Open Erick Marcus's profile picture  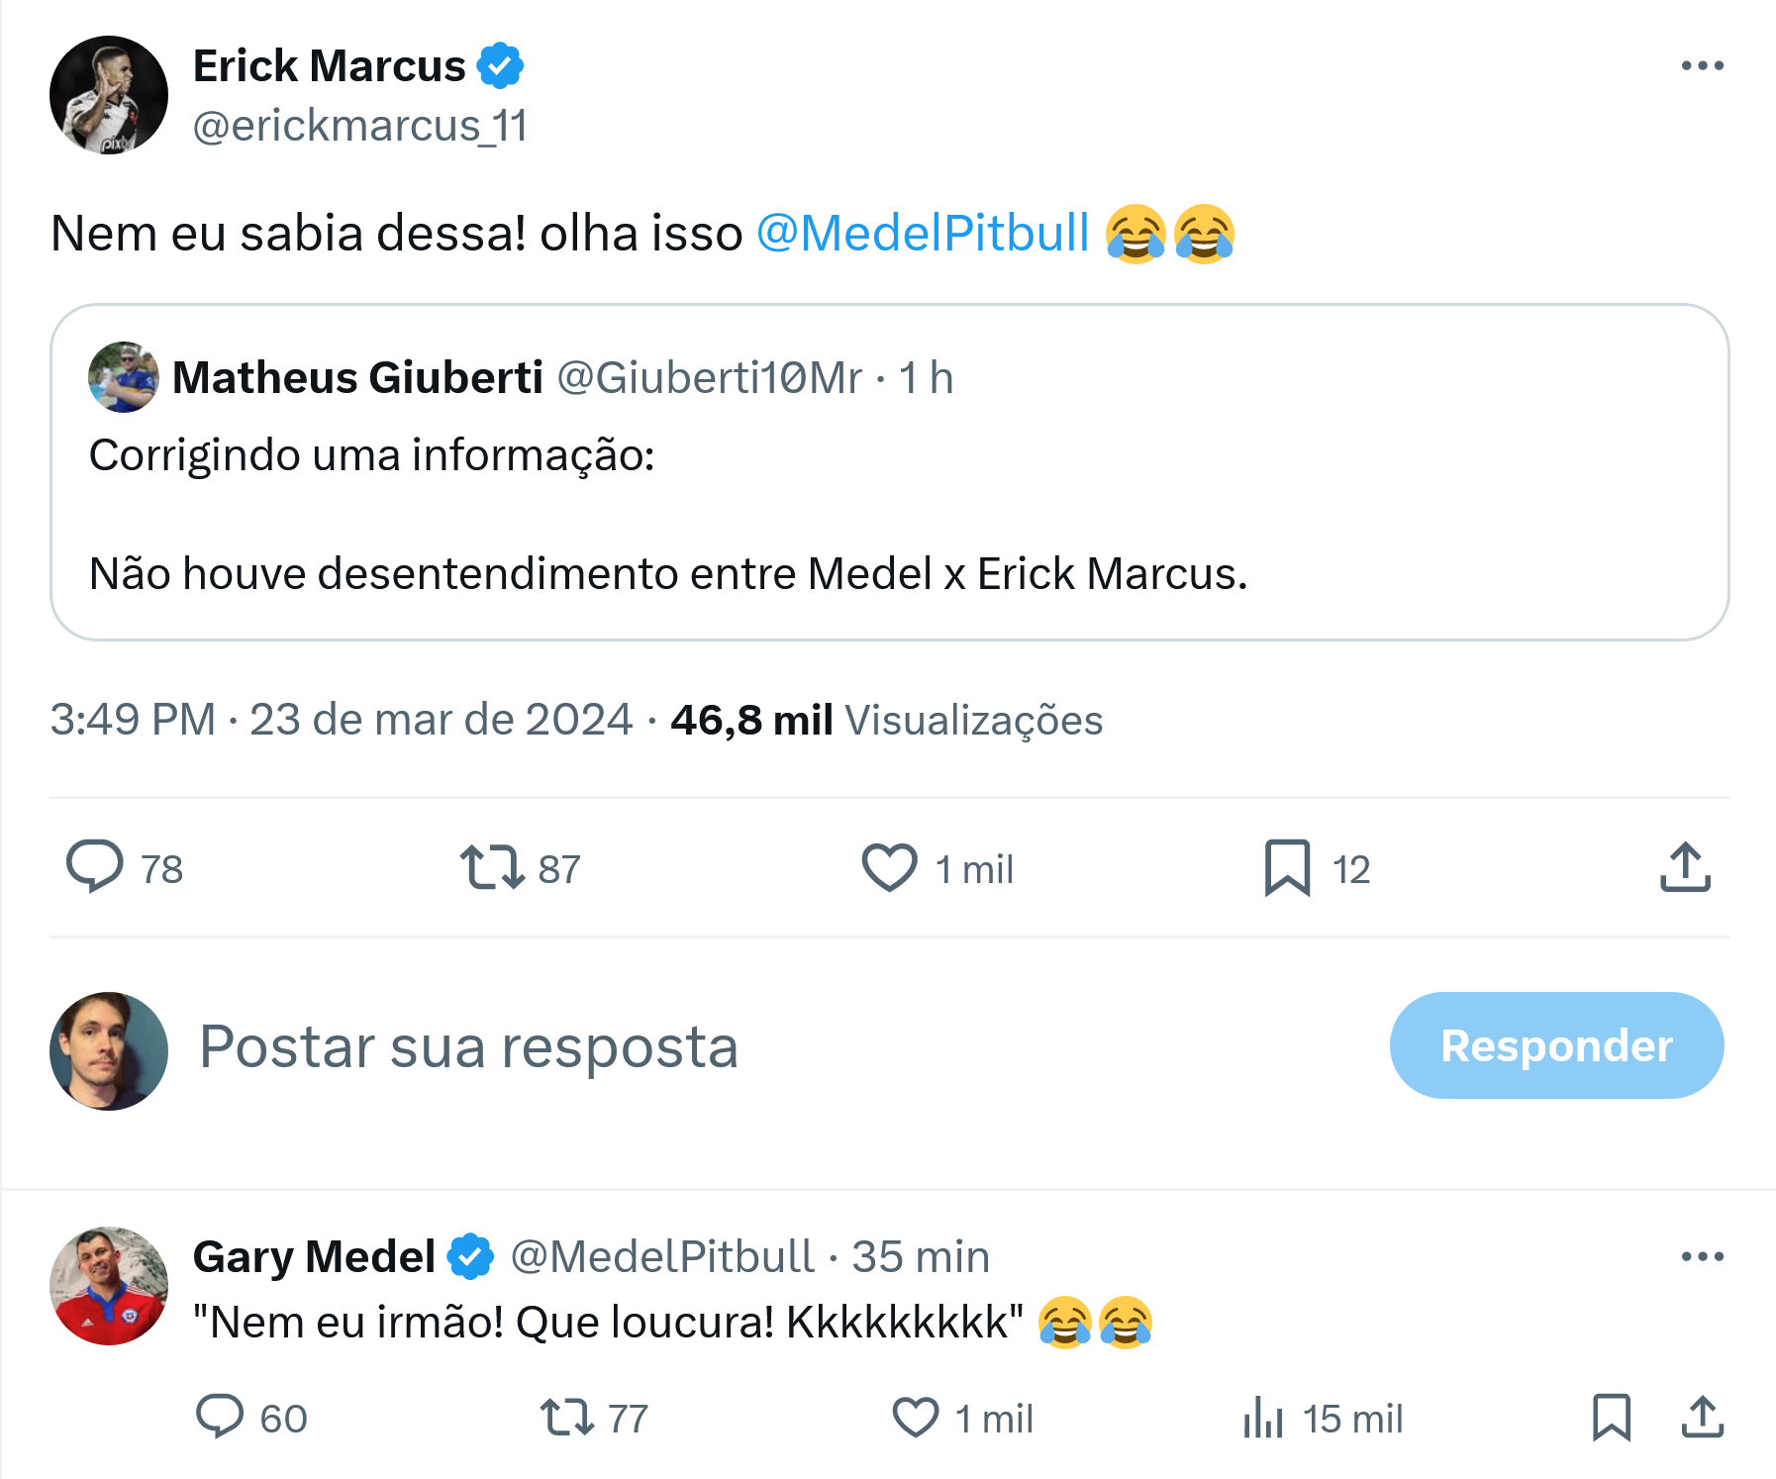point(109,95)
